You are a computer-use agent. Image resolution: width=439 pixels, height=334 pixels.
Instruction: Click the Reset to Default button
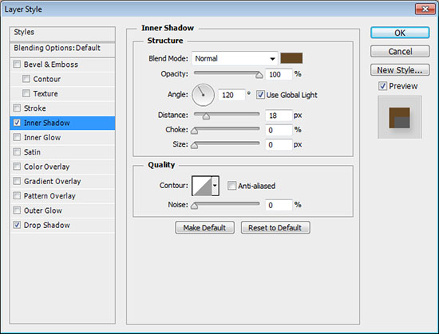(x=275, y=228)
